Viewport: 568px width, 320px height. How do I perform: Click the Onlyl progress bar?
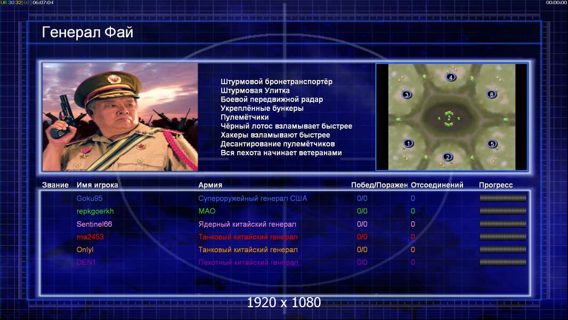[x=503, y=249]
